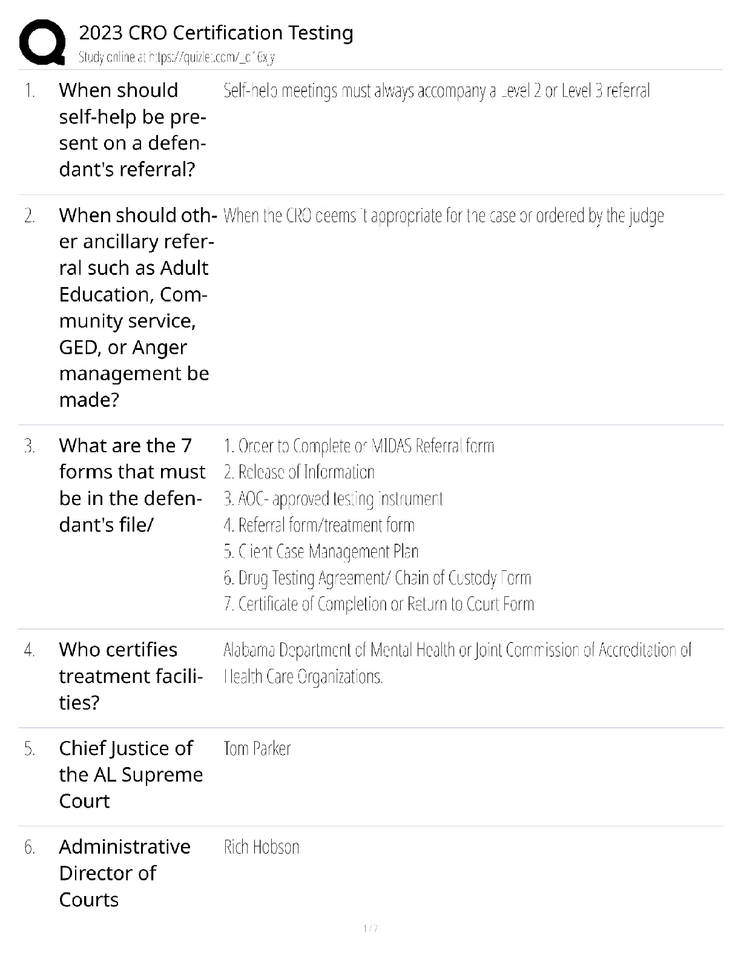741x959 pixels.
Task: Open the quizlet.com study link
Action: click(x=177, y=58)
